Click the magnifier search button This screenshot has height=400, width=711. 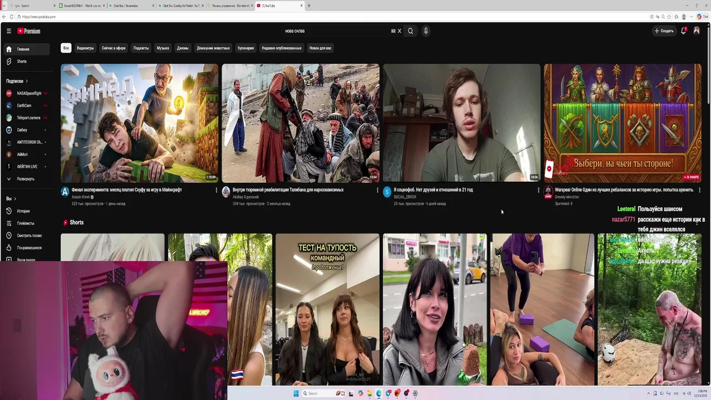tap(410, 31)
